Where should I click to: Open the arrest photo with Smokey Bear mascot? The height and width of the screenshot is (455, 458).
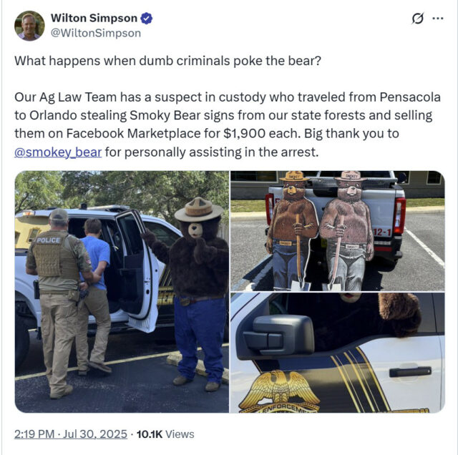pos(122,291)
